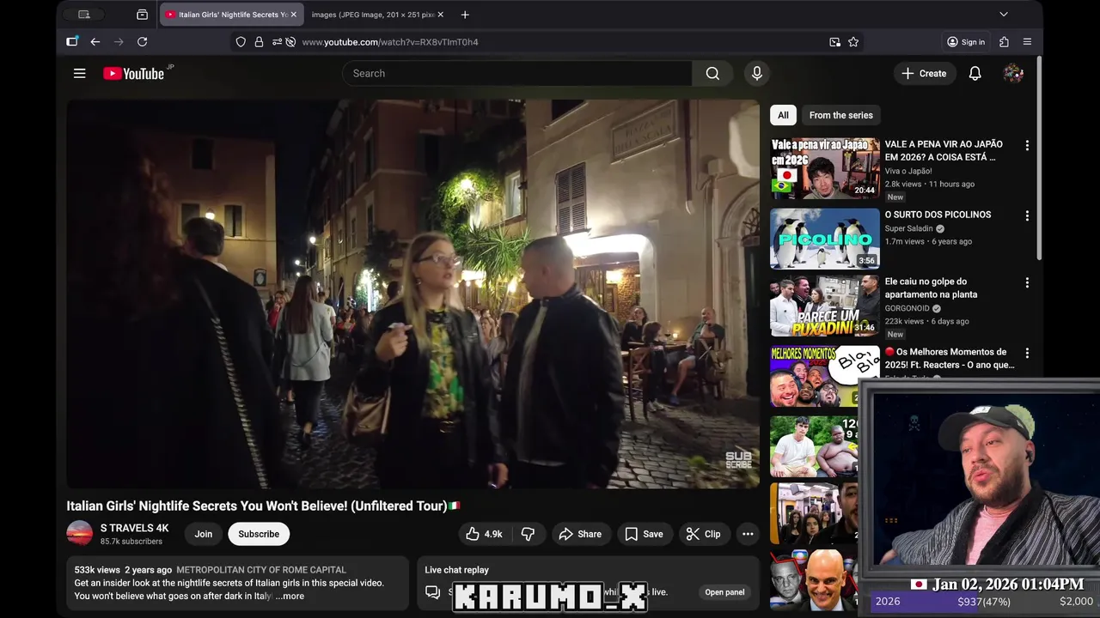This screenshot has height=618, width=1100.
Task: Click the video player frame
Action: point(413,294)
